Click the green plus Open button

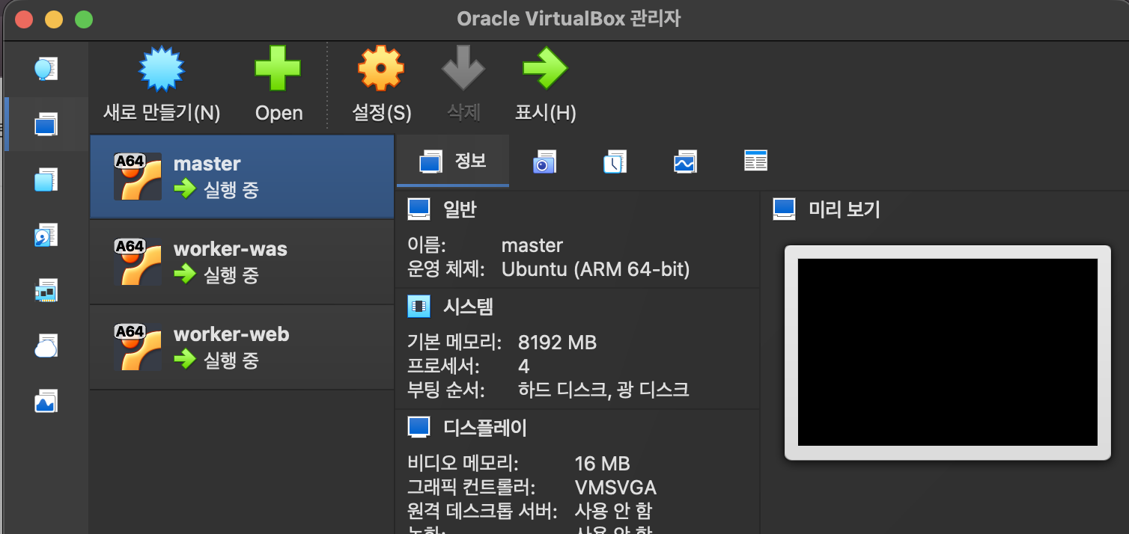coord(279,84)
